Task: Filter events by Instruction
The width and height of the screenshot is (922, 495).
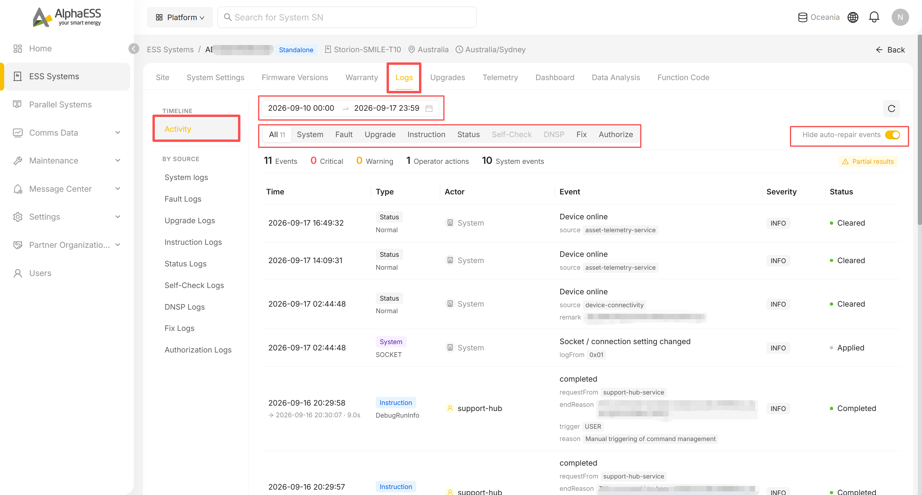Action: click(426, 134)
